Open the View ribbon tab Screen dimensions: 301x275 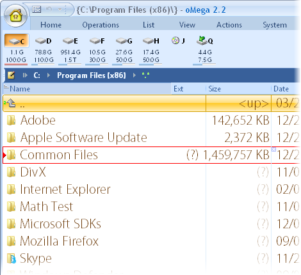187,25
